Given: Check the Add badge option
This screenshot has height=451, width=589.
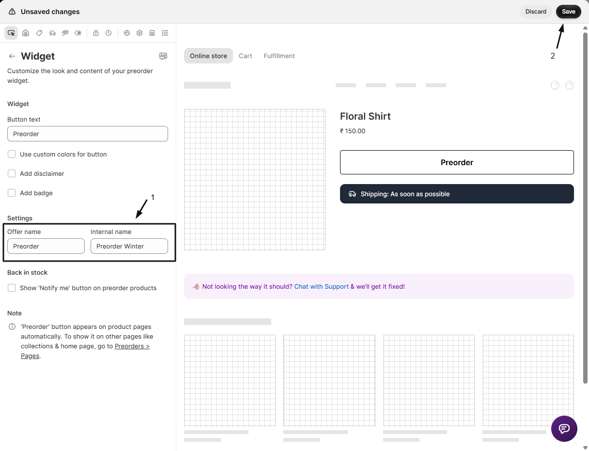Looking at the screenshot, I should 12,193.
